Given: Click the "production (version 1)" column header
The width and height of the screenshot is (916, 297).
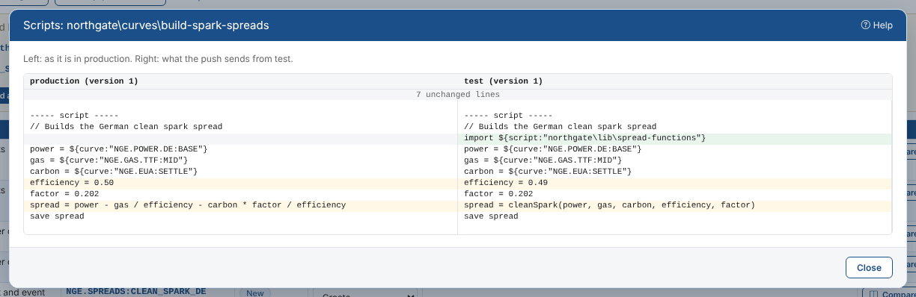Looking at the screenshot, I should 84,81.
